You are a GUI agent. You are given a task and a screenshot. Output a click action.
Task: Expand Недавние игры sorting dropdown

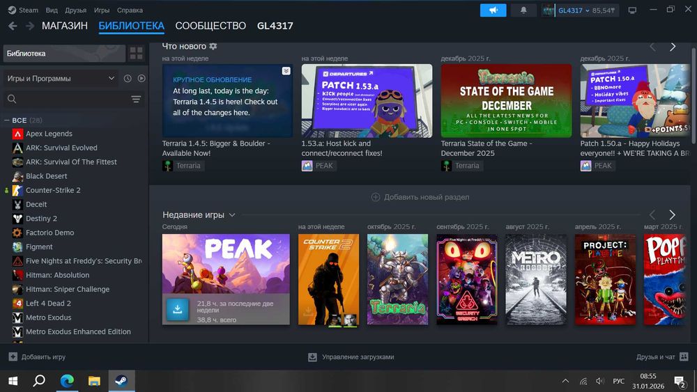(232, 215)
